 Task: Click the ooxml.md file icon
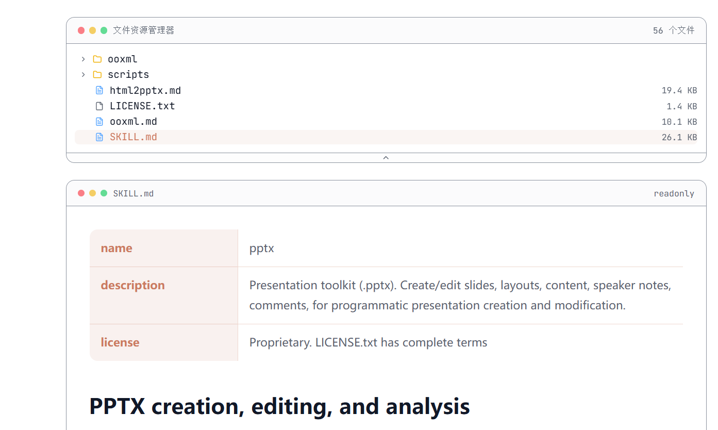[99, 122]
